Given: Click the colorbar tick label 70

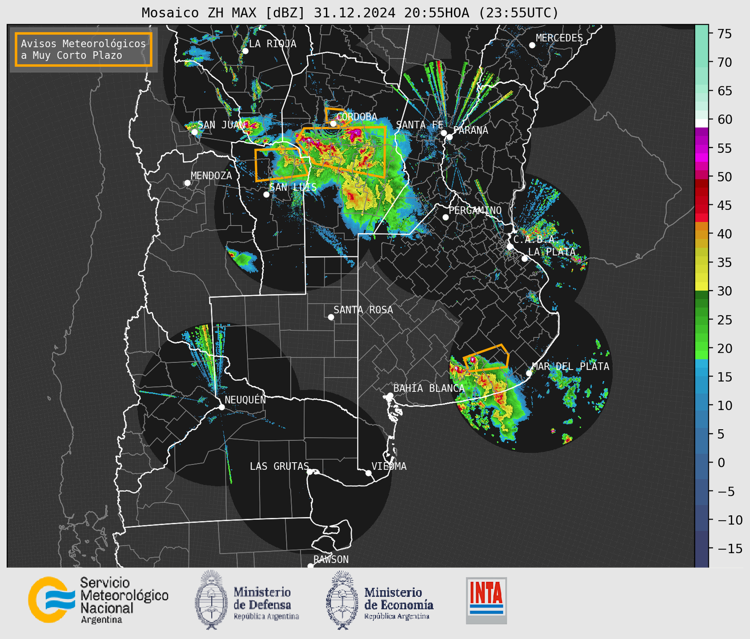Looking at the screenshot, I should click(724, 62).
